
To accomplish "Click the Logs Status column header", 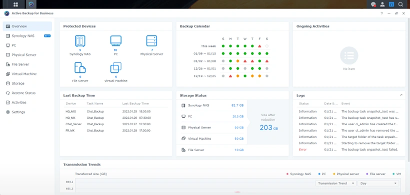I will point(304,104).
